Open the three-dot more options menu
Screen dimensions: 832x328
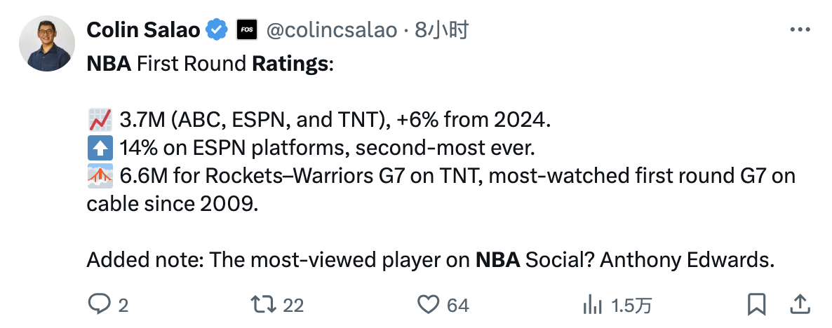(x=800, y=30)
